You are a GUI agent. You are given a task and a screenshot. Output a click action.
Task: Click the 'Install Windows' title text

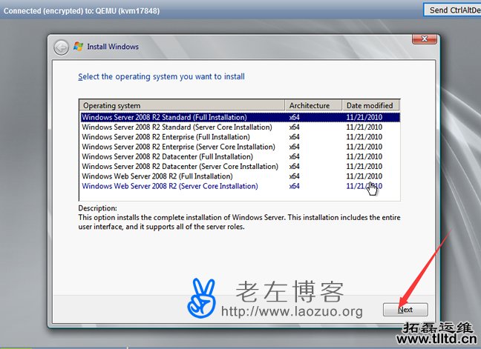pos(113,47)
